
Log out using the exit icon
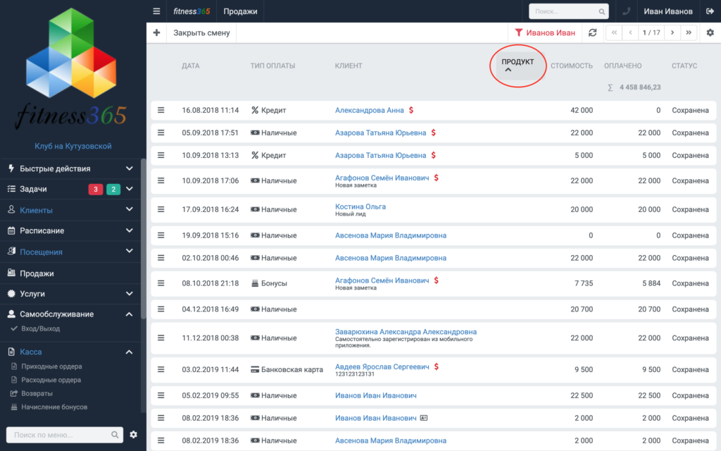coord(710,11)
